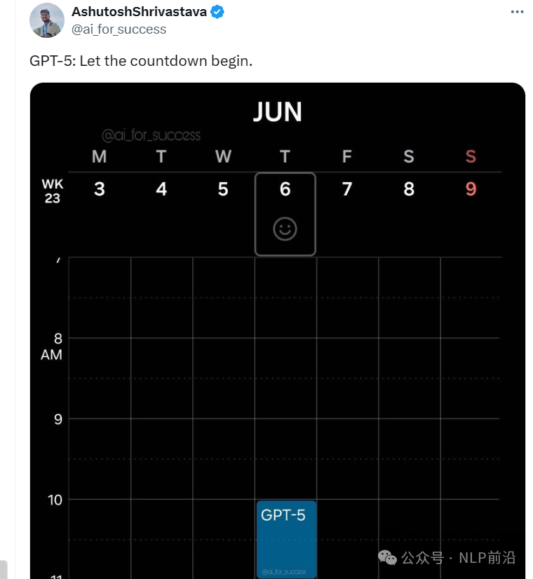Click the blue verified badge

pyautogui.click(x=217, y=12)
